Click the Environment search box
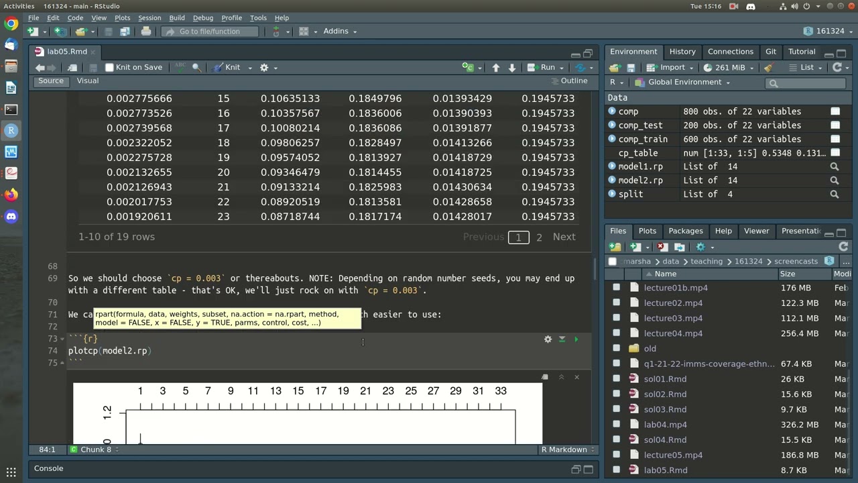The image size is (858, 483). (x=807, y=83)
